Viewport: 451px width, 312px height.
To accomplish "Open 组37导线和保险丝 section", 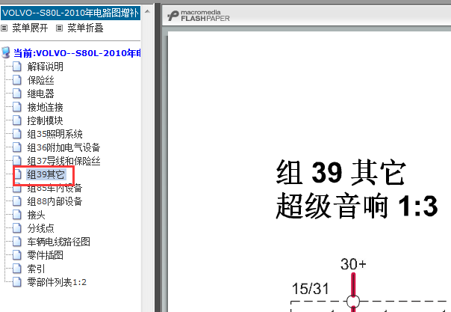I will [x=63, y=161].
